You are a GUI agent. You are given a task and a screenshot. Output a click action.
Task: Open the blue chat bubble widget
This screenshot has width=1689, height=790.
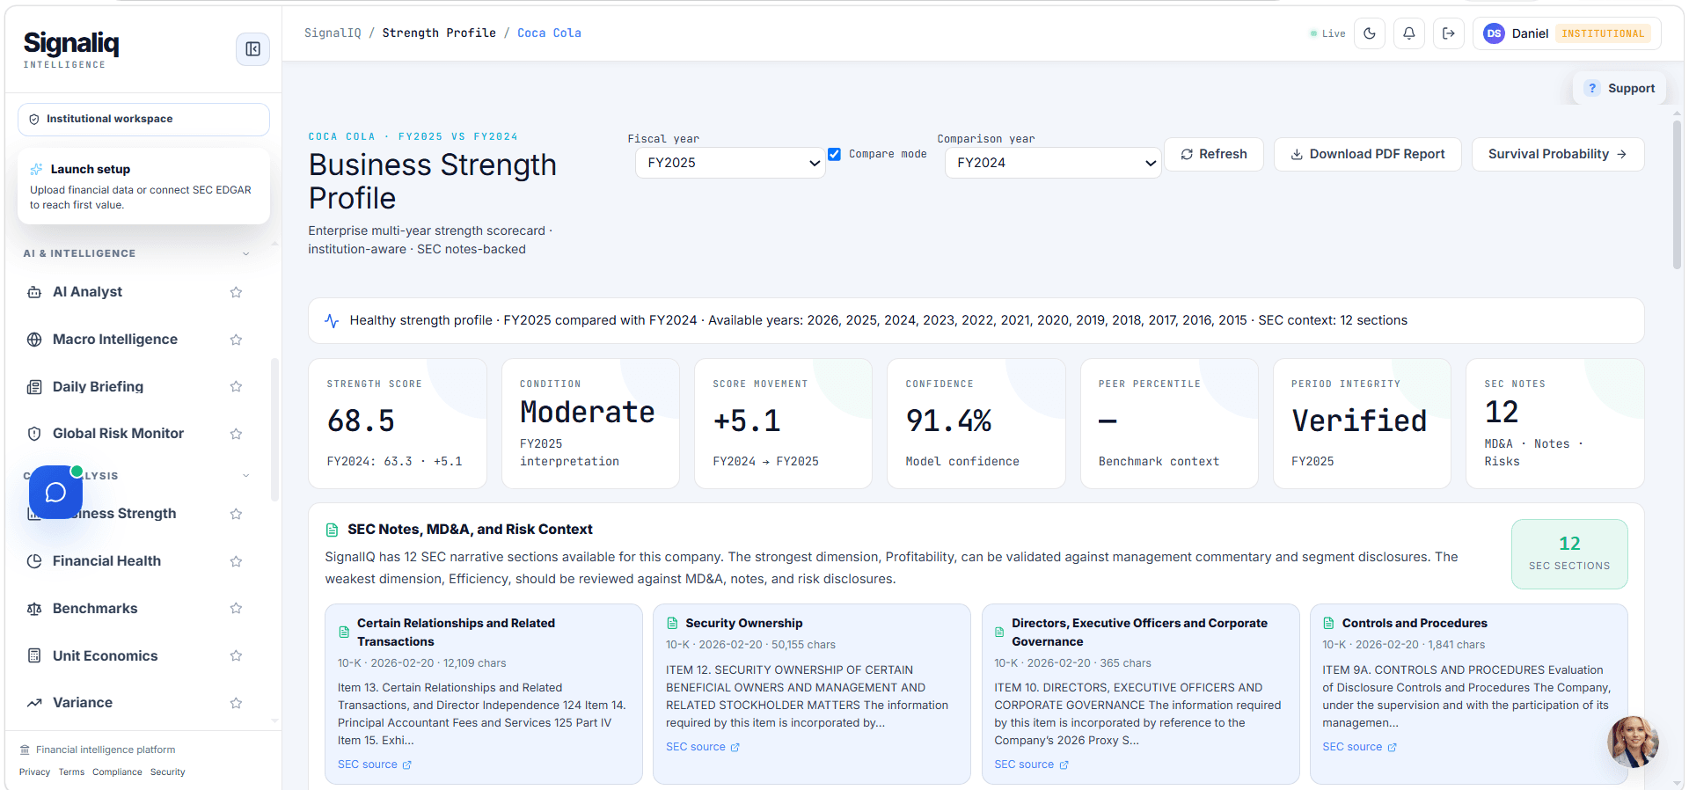point(55,492)
